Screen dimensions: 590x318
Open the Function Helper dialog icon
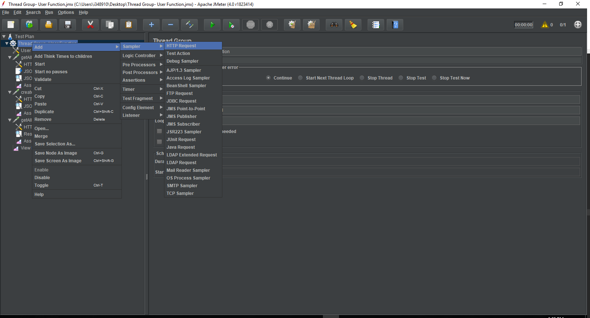(376, 25)
